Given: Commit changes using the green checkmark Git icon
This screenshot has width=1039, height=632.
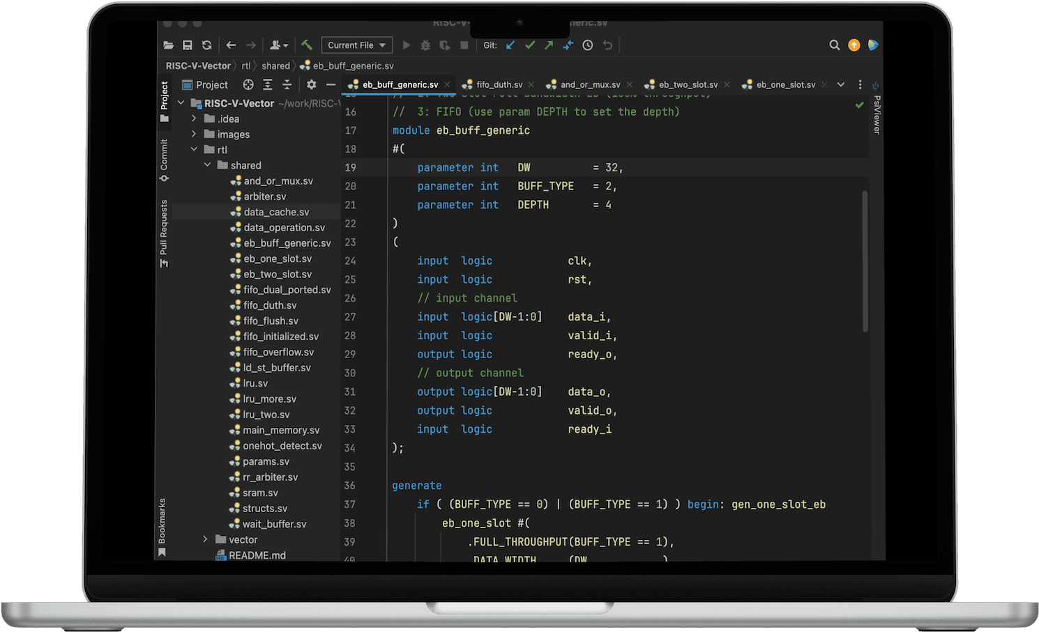Looking at the screenshot, I should point(529,45).
